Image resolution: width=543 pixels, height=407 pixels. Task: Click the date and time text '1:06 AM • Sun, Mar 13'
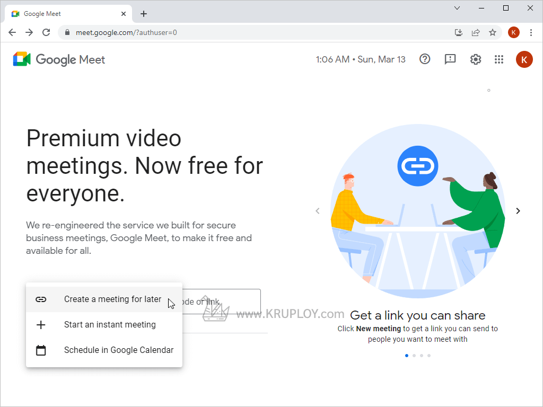(361, 59)
